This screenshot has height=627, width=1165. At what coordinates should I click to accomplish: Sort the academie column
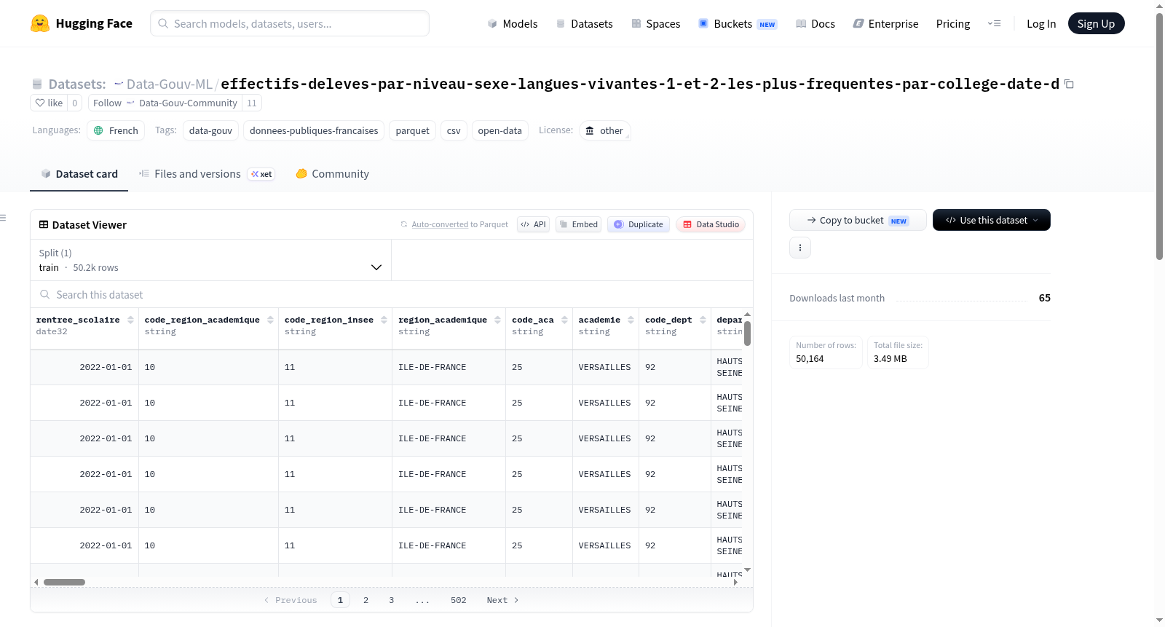(x=631, y=320)
